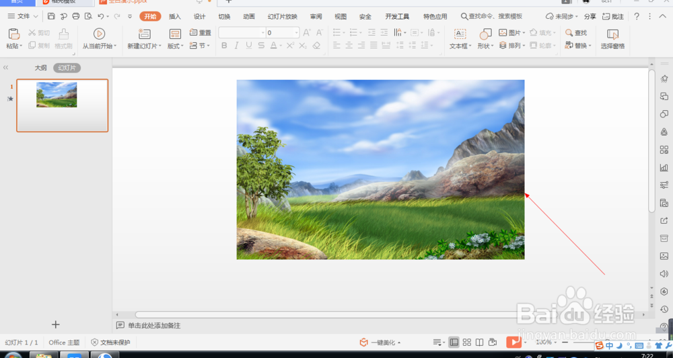
Task: Click the 重置 Reset button
Action: (201, 32)
